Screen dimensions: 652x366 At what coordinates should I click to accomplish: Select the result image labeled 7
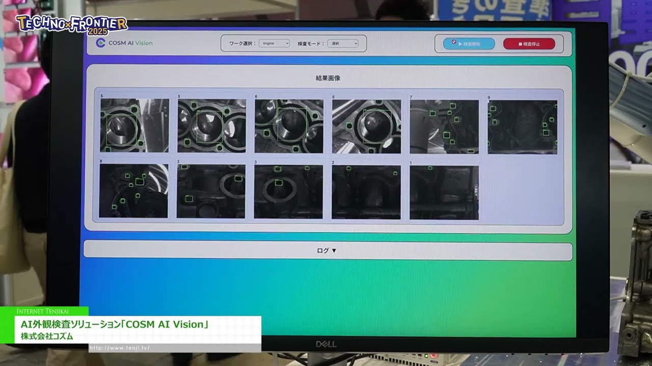[444, 127]
